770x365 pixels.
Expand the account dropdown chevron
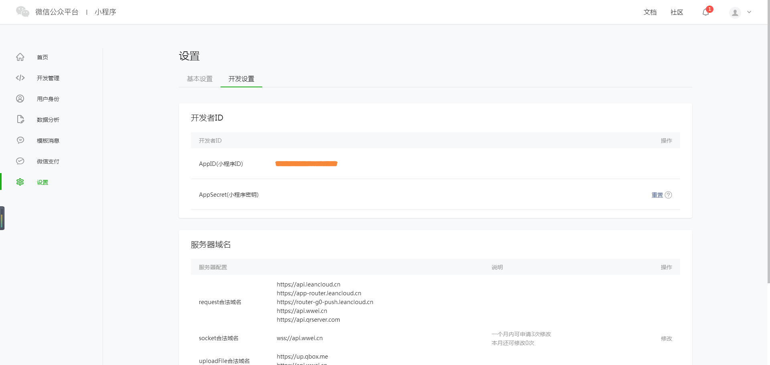(749, 12)
